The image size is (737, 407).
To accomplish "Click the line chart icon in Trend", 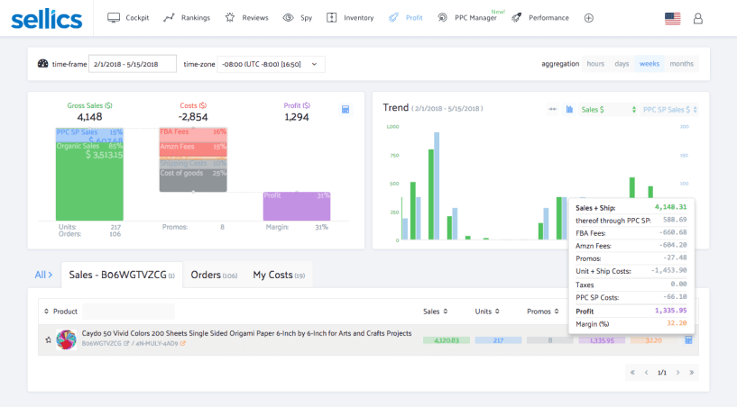I will (552, 109).
